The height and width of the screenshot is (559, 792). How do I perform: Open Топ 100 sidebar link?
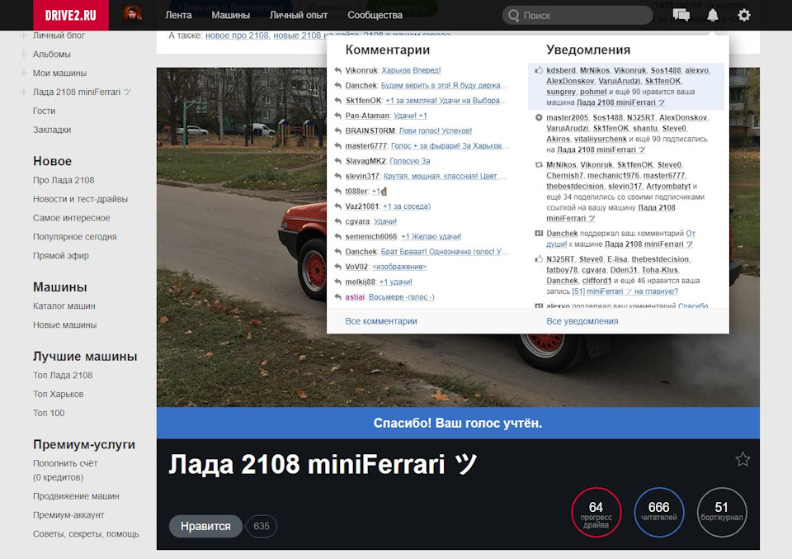click(49, 413)
